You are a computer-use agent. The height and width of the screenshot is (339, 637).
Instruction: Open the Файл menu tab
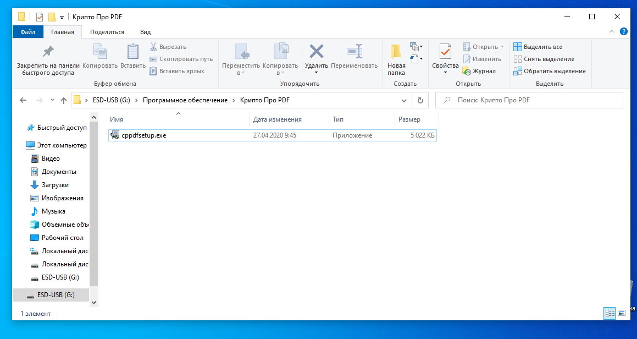click(27, 32)
